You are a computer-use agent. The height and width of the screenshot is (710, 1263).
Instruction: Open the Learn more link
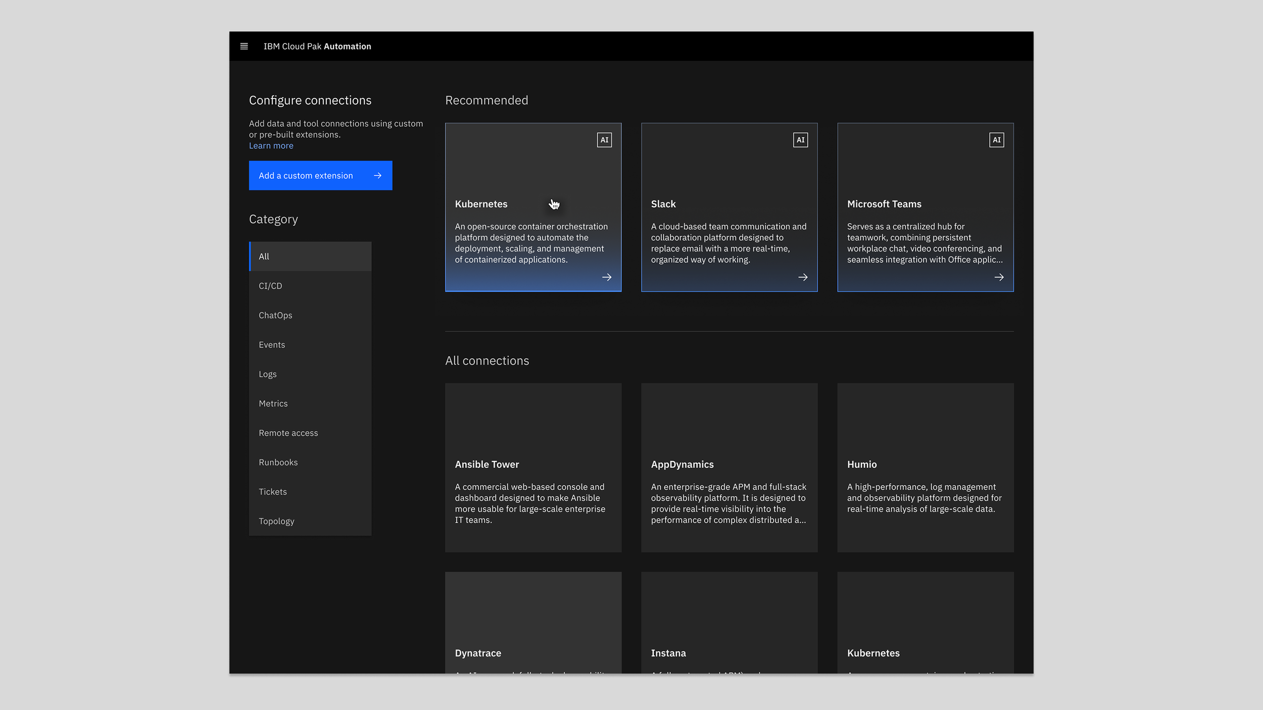[271, 146]
